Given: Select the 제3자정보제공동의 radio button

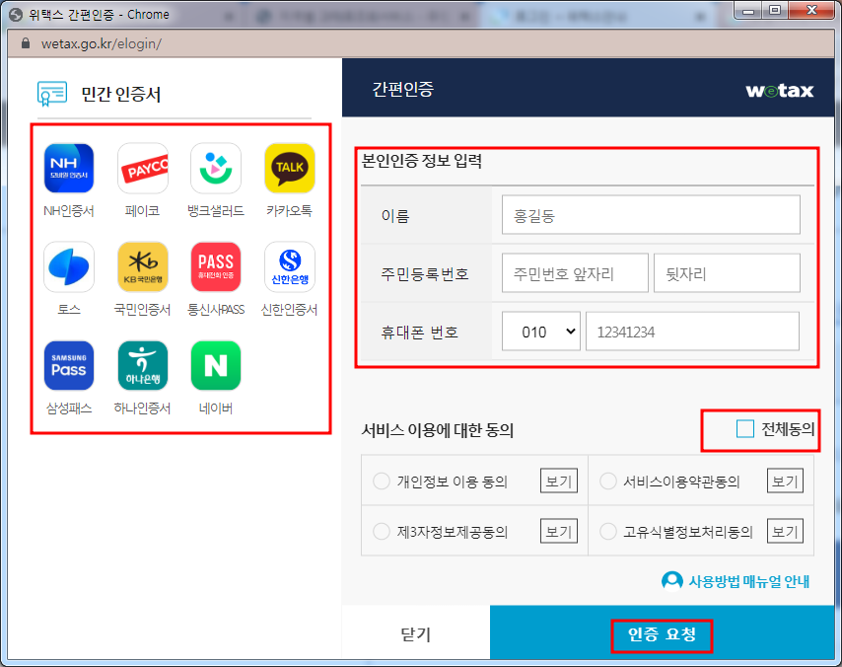Looking at the screenshot, I should pyautogui.click(x=380, y=530).
